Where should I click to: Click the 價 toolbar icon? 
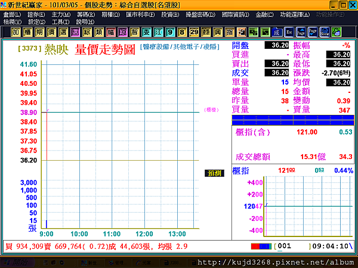tap(51, 32)
